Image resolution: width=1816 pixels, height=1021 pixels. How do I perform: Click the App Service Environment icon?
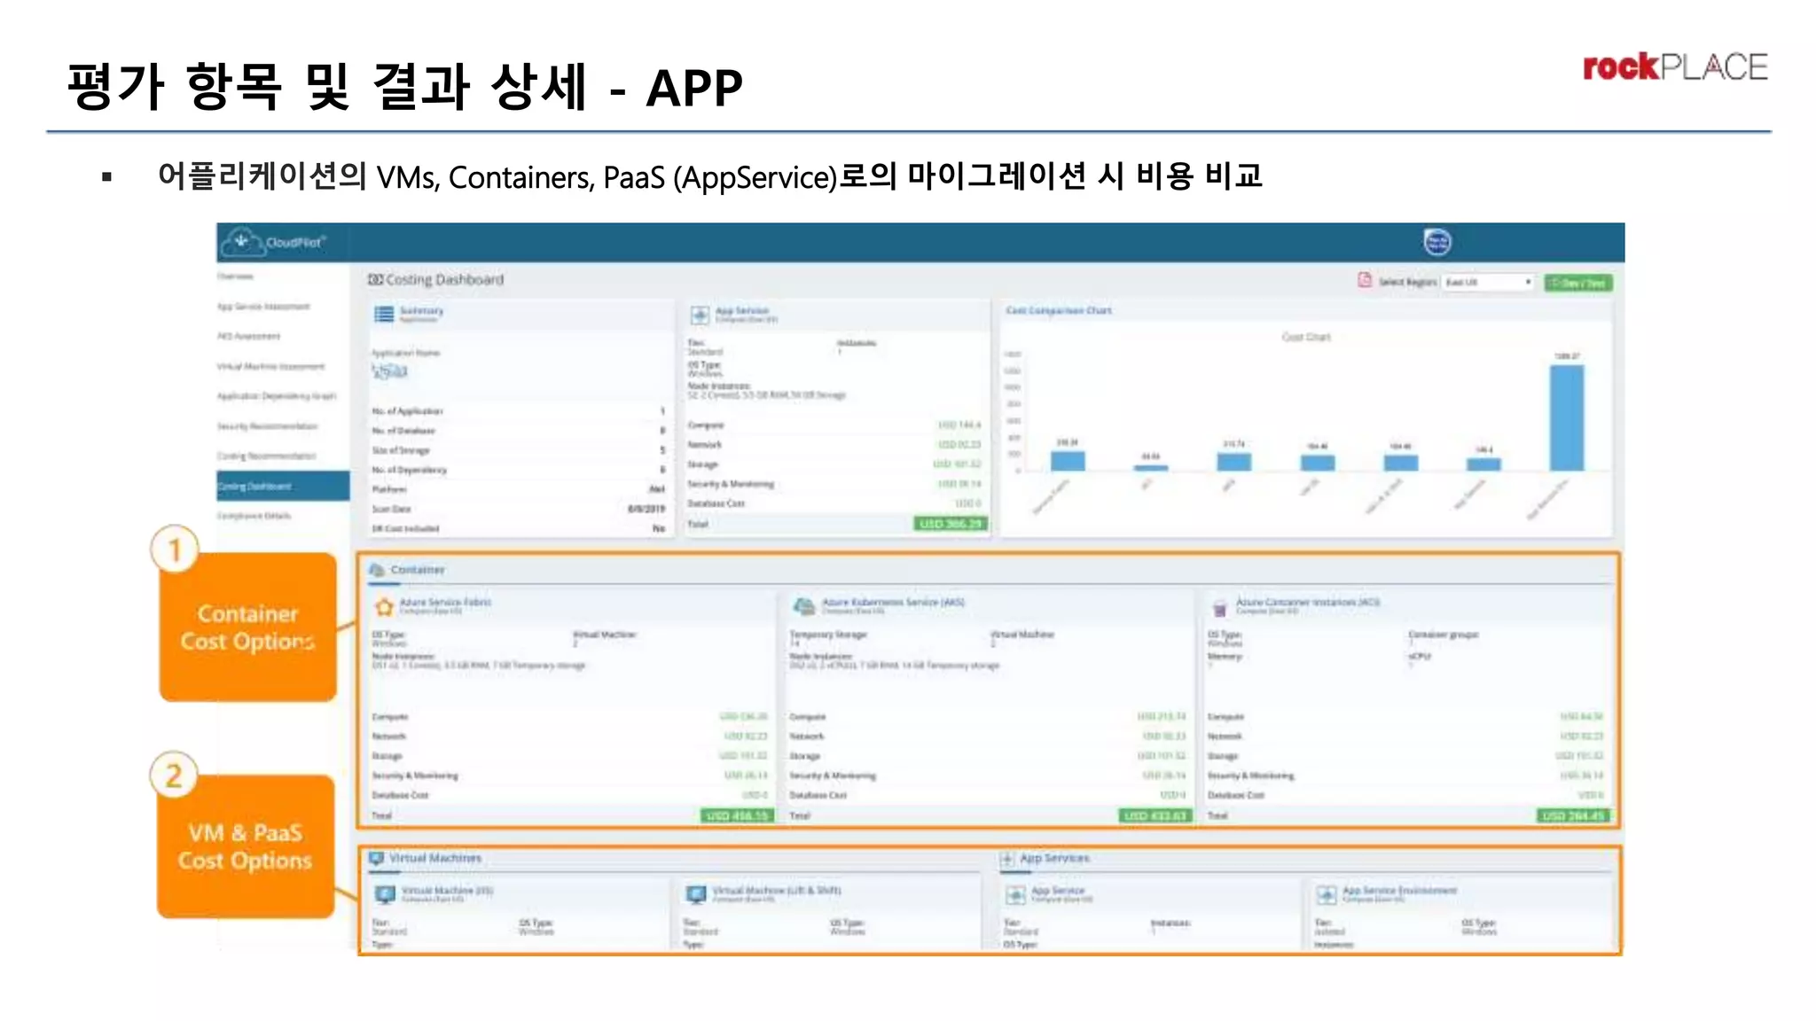point(1326,895)
